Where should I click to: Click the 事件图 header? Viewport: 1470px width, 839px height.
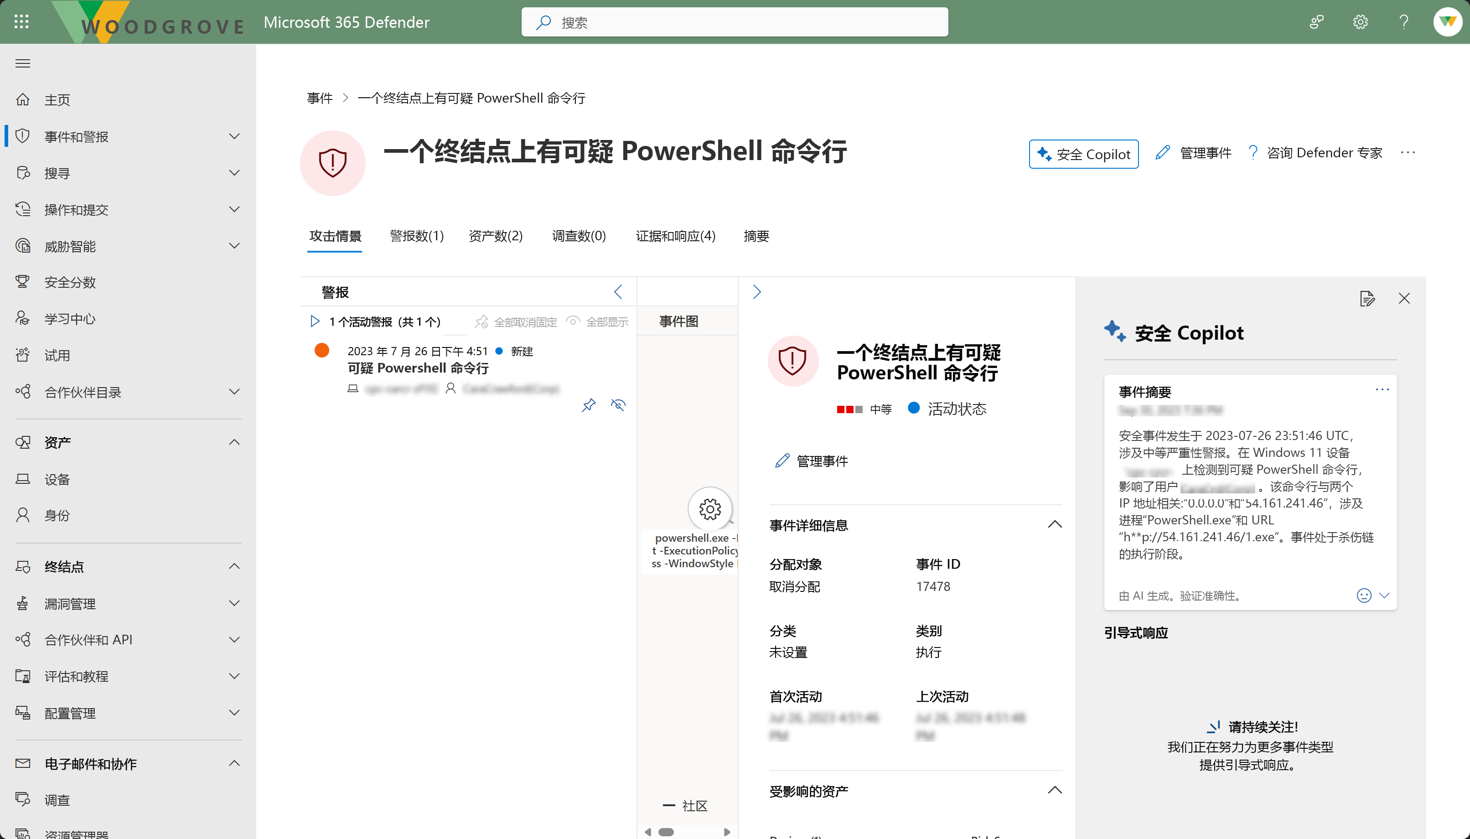[679, 321]
